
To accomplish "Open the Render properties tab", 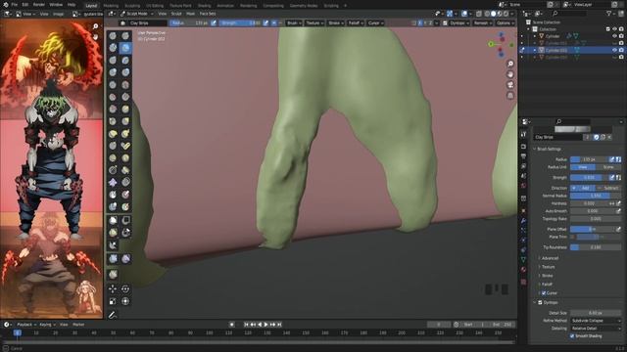I will pyautogui.click(x=523, y=147).
